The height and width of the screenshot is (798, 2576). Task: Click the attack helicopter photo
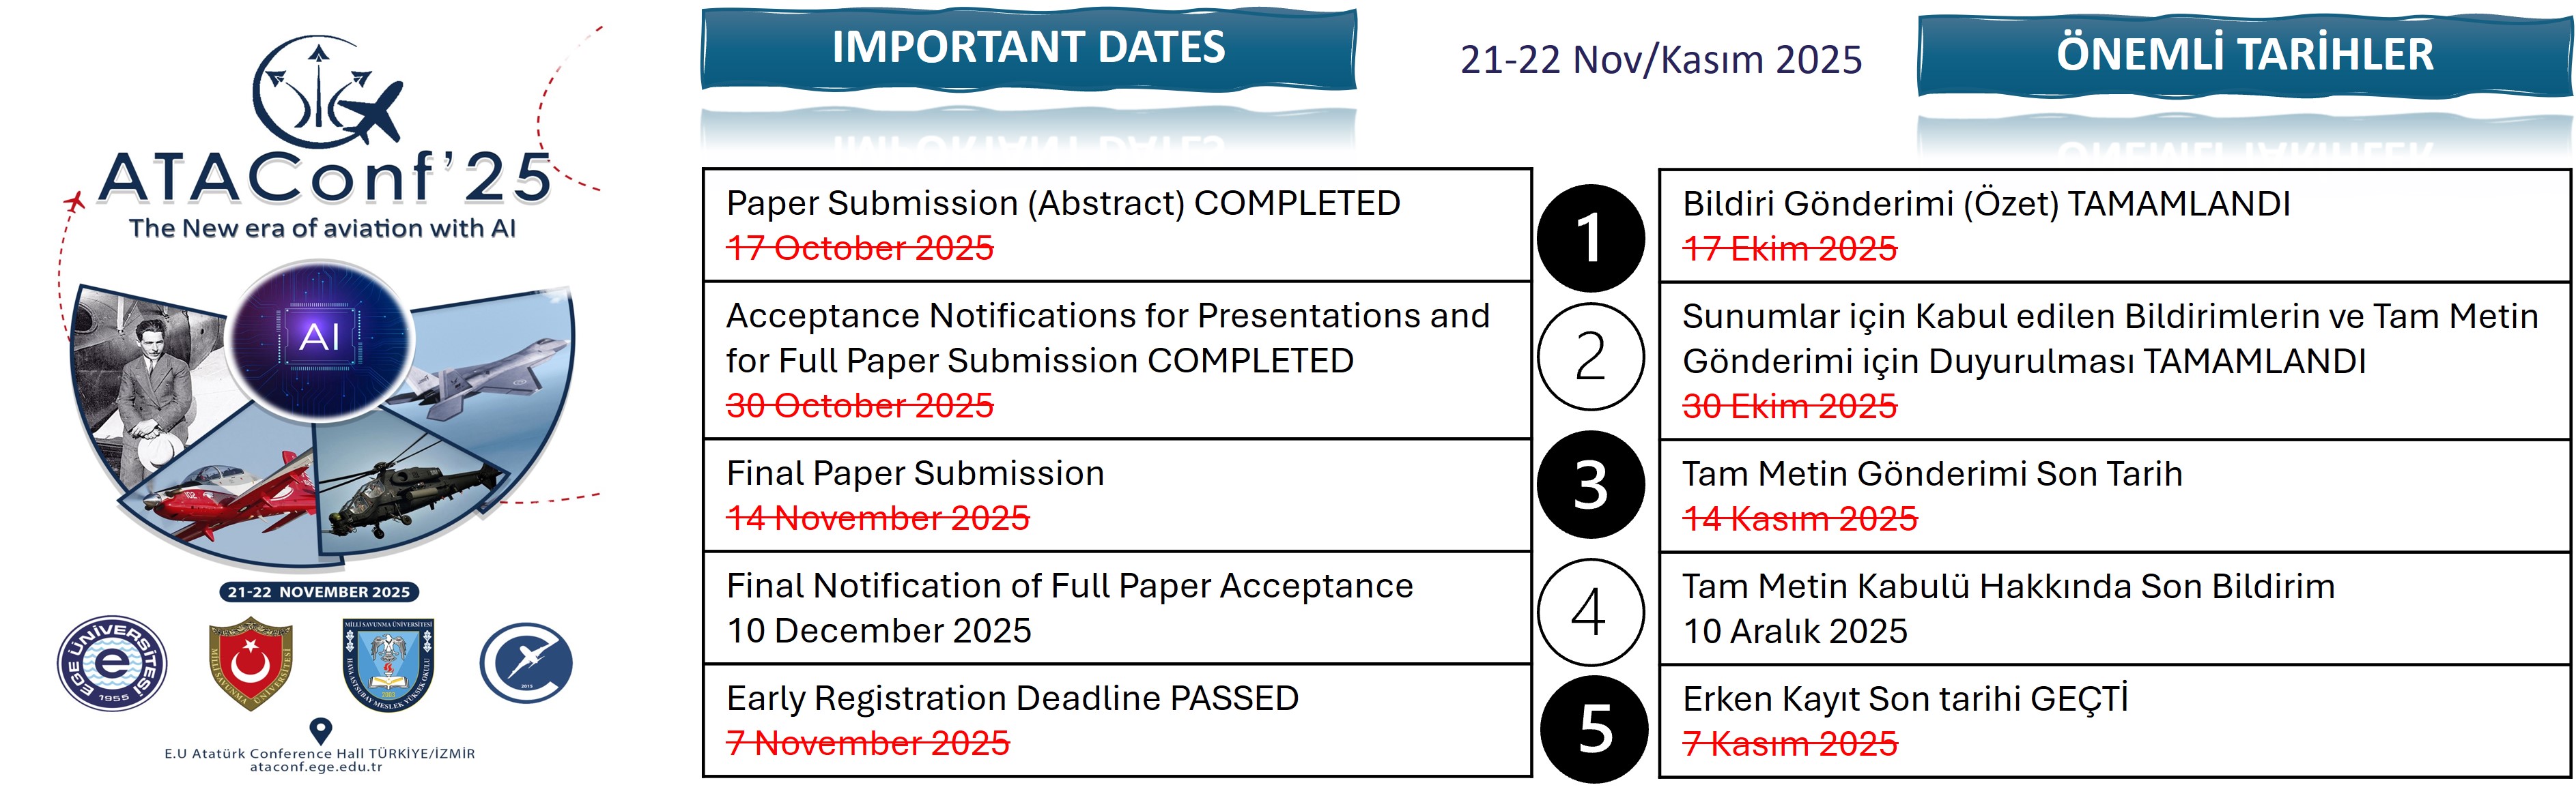(410, 490)
